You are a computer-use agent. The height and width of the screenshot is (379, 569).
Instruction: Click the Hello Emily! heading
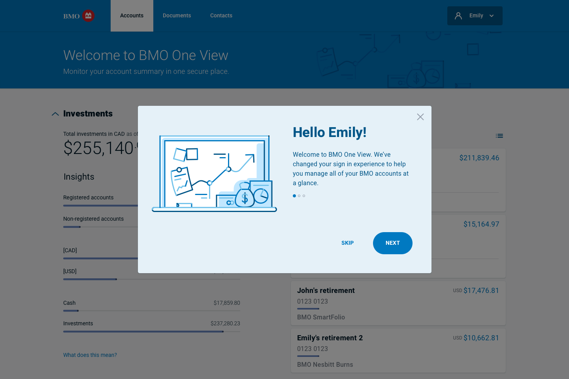coord(330,132)
